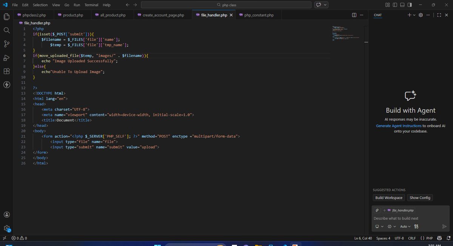
Task: Click the Generate Agent Instructions link
Action: click(398, 126)
